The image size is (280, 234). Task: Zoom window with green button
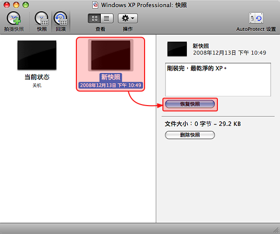[25, 5]
